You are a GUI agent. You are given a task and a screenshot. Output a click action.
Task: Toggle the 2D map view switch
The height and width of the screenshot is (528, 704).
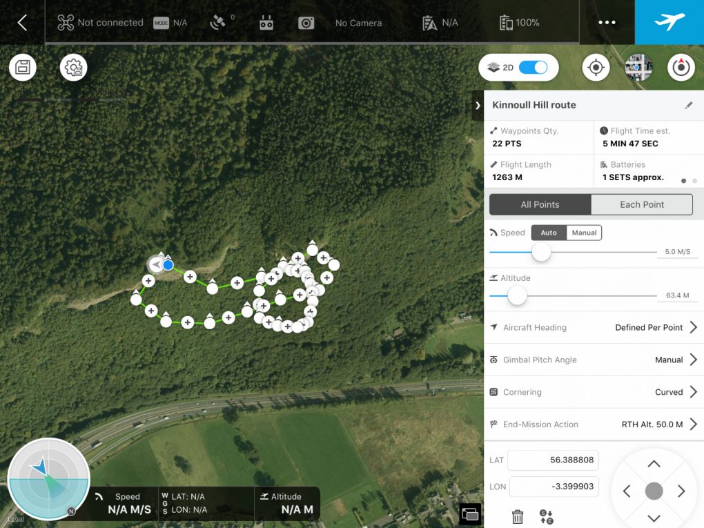(x=532, y=68)
